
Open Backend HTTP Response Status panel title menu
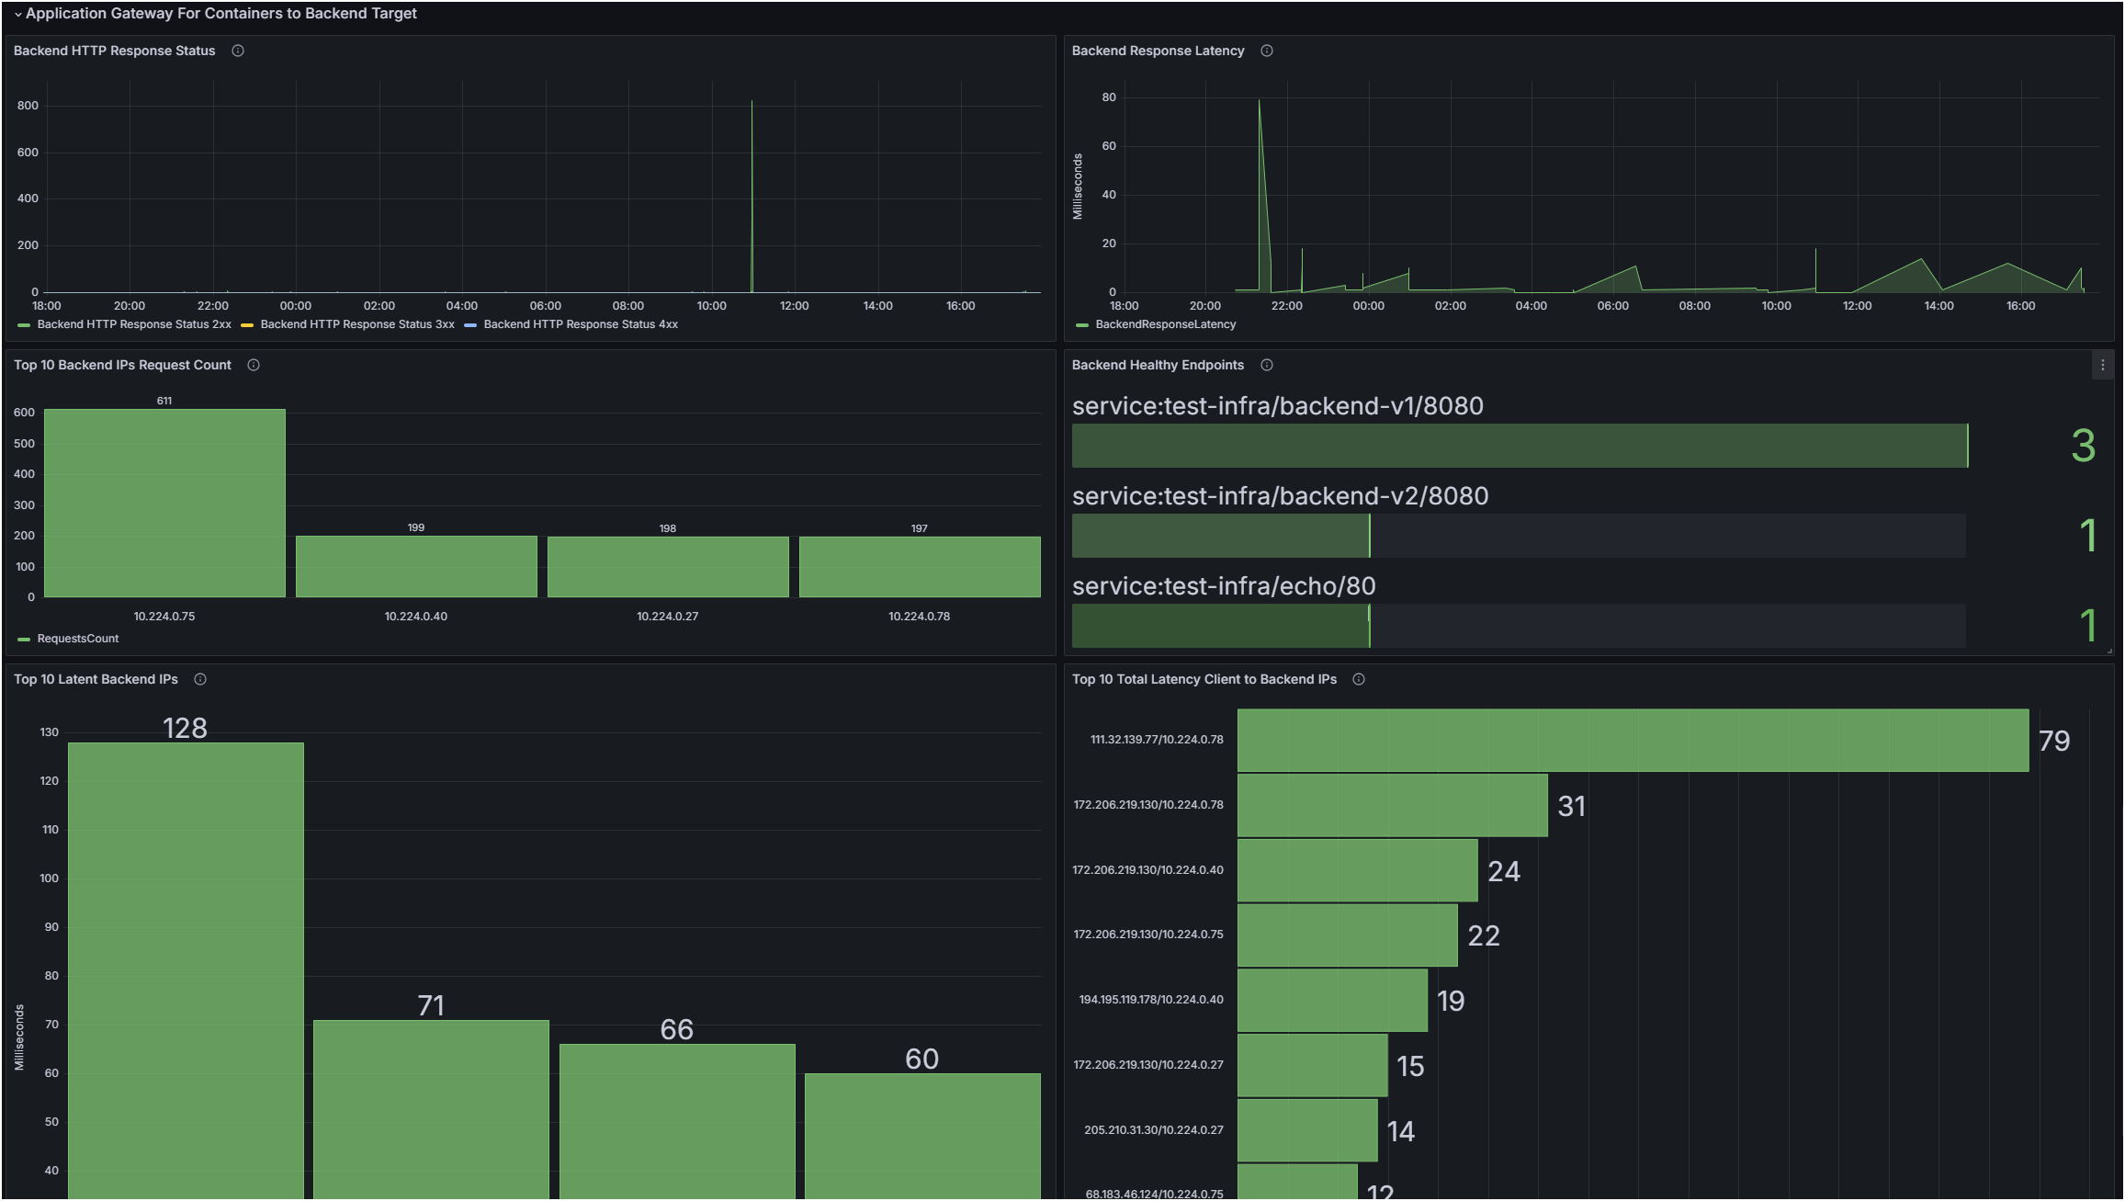click(x=114, y=51)
